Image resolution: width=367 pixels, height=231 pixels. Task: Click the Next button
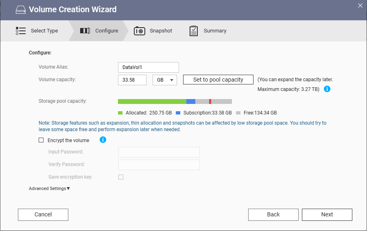point(327,215)
